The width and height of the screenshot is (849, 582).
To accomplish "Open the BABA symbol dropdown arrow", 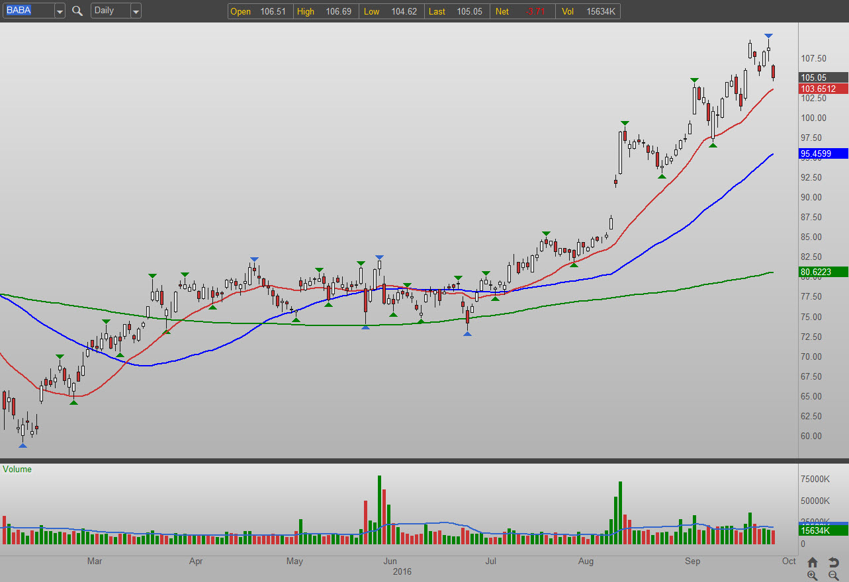I will (60, 11).
